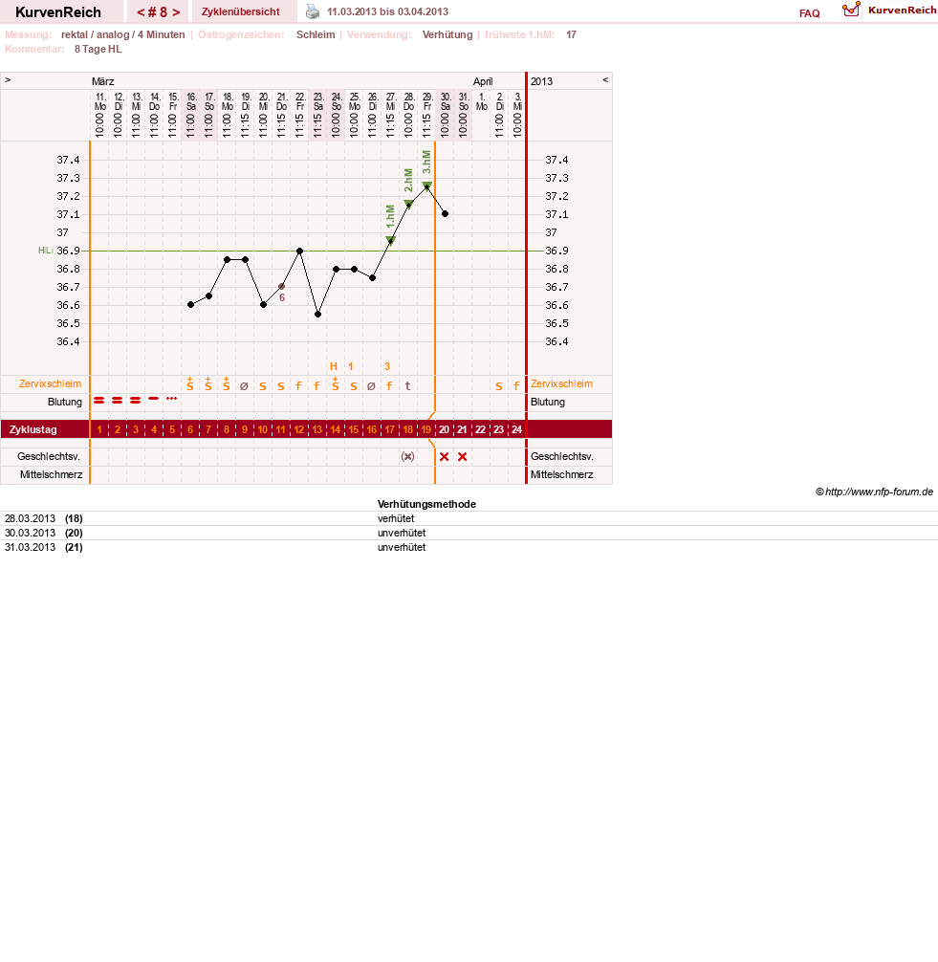
Task: Collapse the chart with the < arrow beside 2013
Action: pyautogui.click(x=605, y=80)
